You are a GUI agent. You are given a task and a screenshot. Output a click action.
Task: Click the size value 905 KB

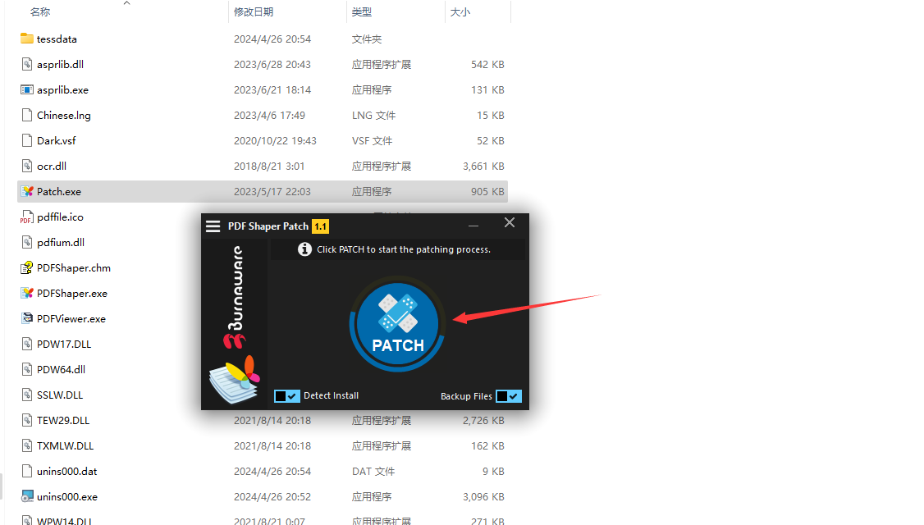pyautogui.click(x=487, y=191)
